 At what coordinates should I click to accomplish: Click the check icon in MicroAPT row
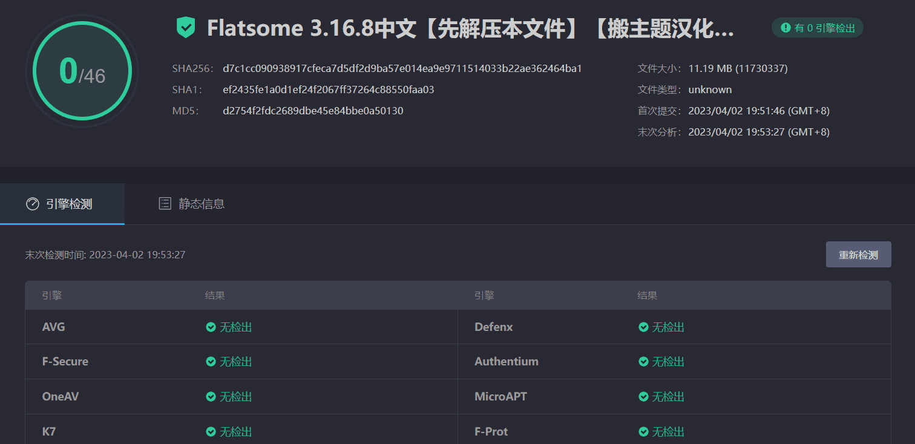tap(644, 397)
